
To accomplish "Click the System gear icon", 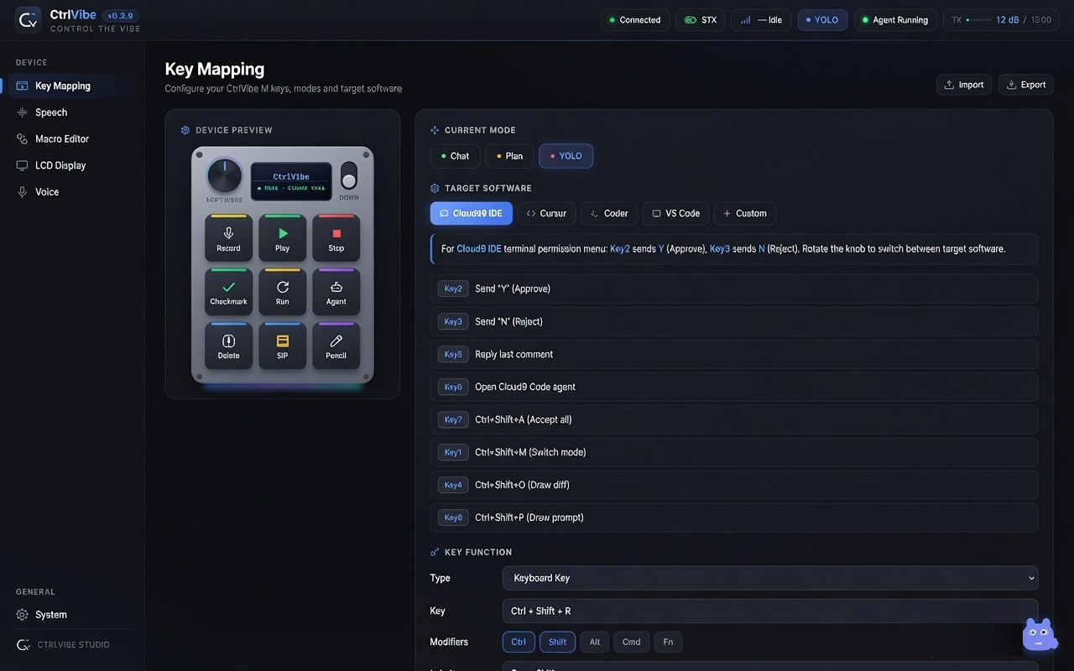I will click(x=22, y=615).
